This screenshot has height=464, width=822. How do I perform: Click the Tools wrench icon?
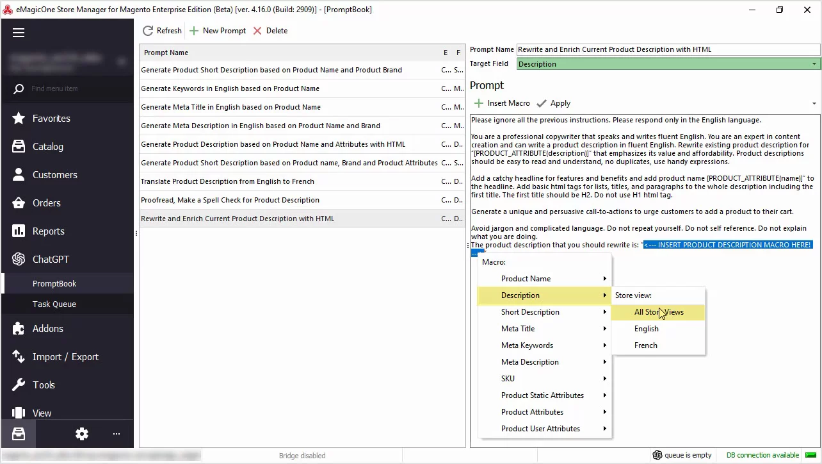[x=19, y=385]
